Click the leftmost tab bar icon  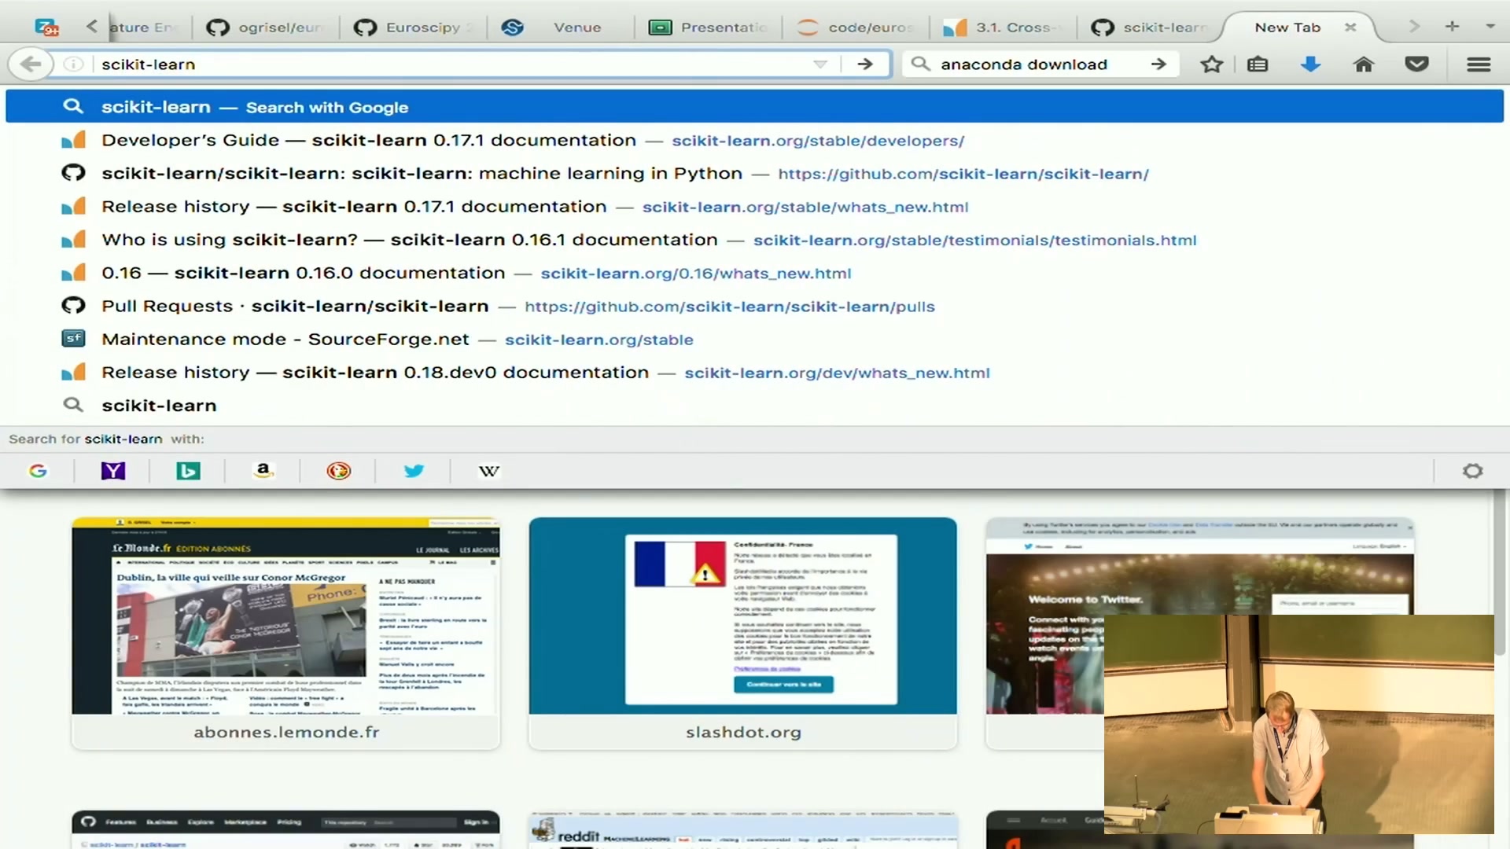pos(47,27)
